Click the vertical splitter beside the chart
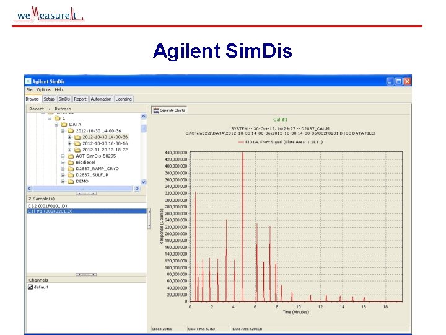 coord(149,219)
